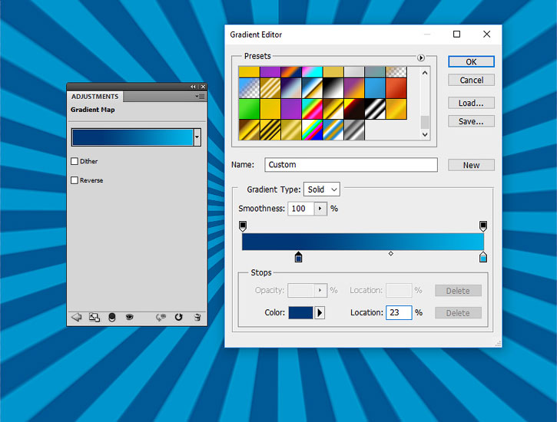
Task: Open the Color arrow menu beside swatch
Action: click(x=320, y=313)
